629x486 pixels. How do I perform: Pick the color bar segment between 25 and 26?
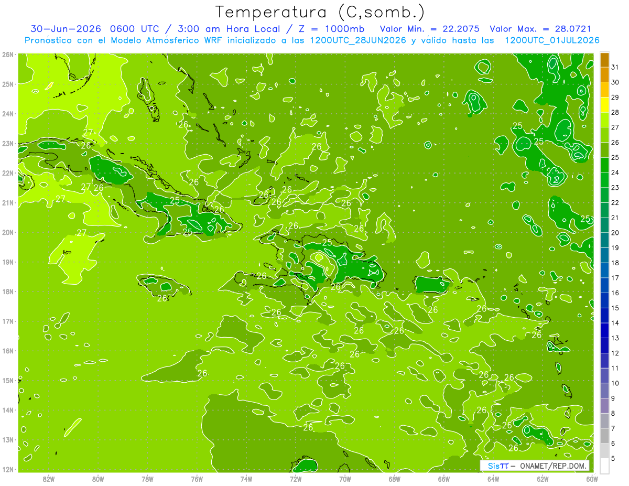pyautogui.click(x=604, y=150)
